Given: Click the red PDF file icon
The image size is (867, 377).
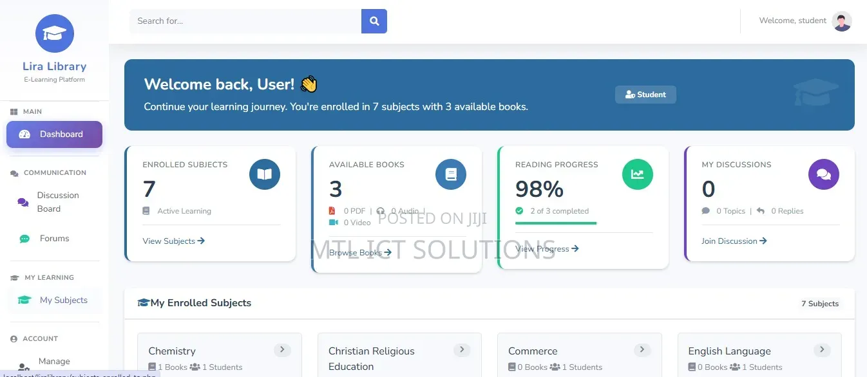Looking at the screenshot, I should point(332,211).
